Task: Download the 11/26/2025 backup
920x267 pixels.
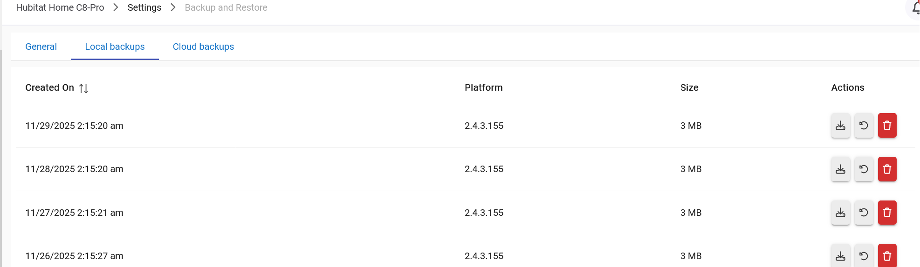Action: (840, 256)
